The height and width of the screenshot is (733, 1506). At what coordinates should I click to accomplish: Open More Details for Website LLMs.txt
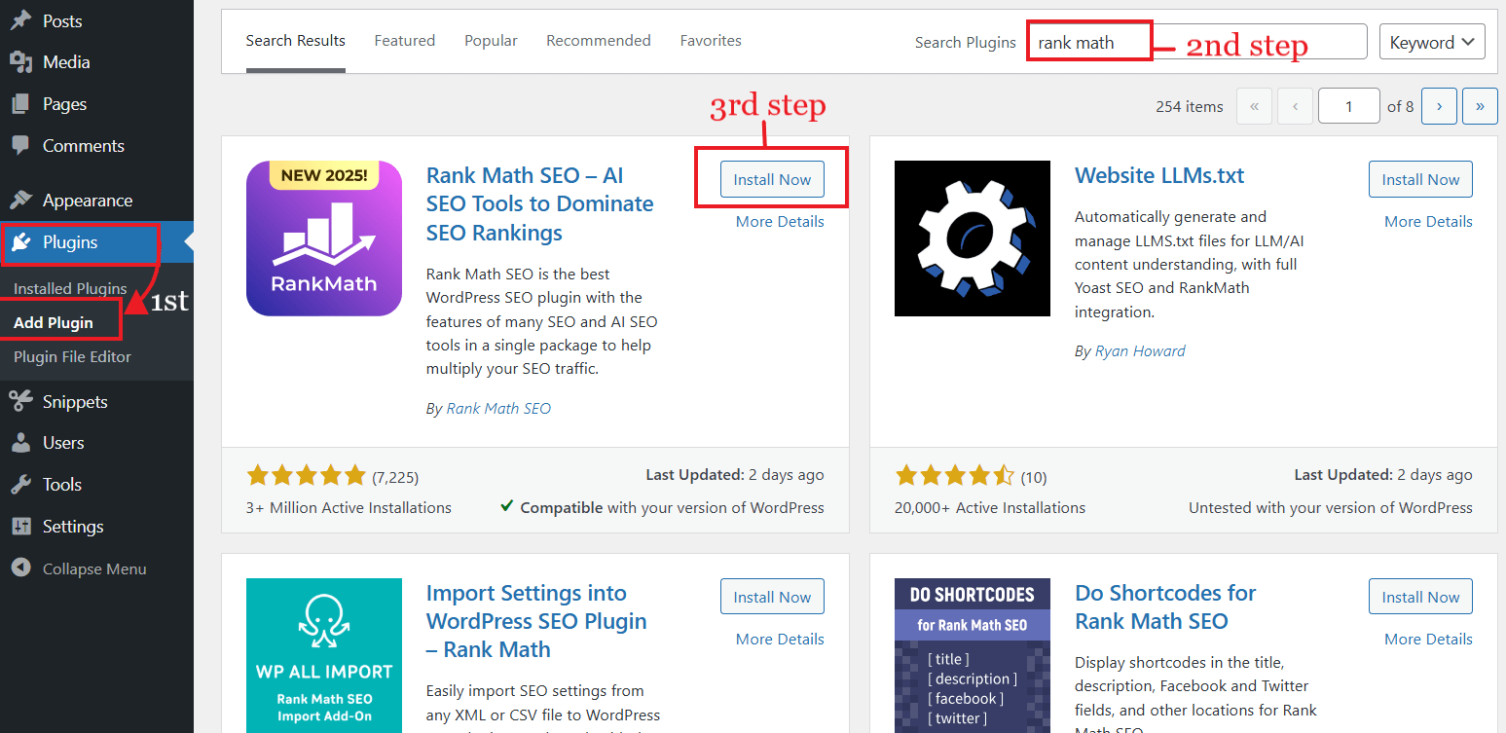(x=1428, y=222)
